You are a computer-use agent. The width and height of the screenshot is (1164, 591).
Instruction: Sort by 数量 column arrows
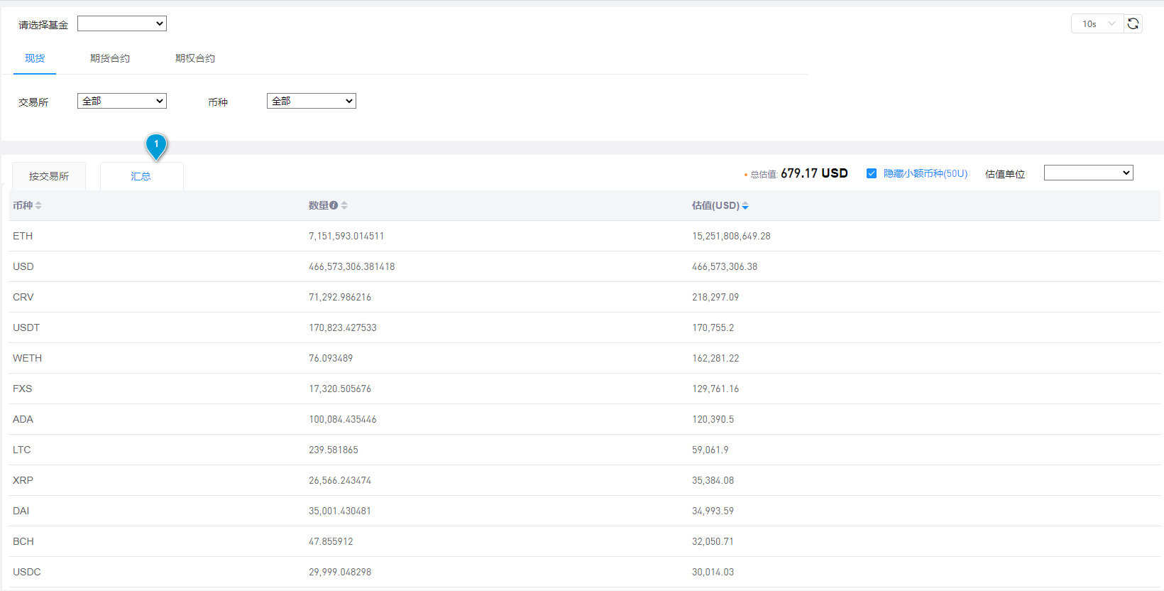(344, 205)
